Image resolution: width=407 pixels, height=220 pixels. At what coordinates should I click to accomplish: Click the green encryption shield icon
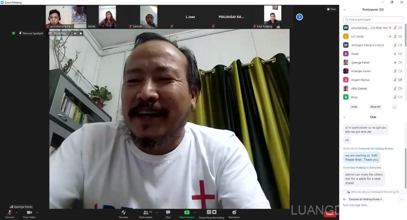pos(13,33)
